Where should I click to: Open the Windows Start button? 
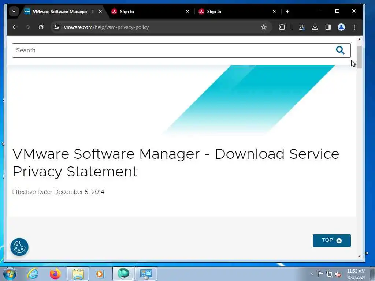[10, 274]
